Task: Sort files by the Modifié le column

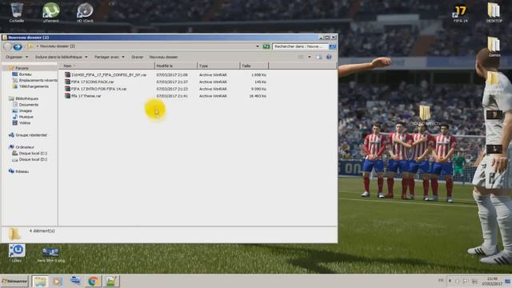Action: (x=176, y=66)
